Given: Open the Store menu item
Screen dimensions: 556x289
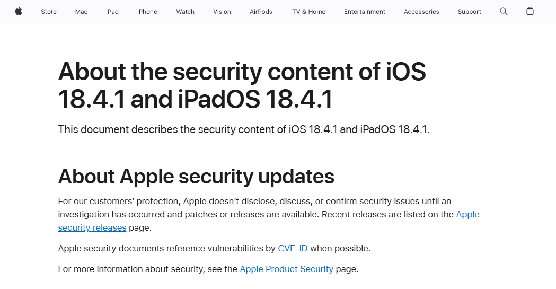Looking at the screenshot, I should coord(49,12).
